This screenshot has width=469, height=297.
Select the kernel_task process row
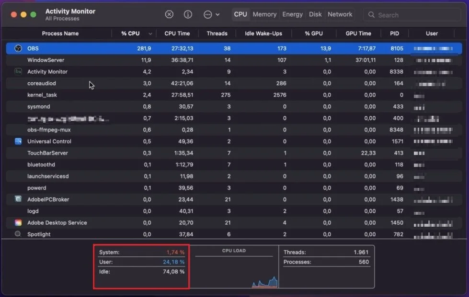tap(234, 95)
